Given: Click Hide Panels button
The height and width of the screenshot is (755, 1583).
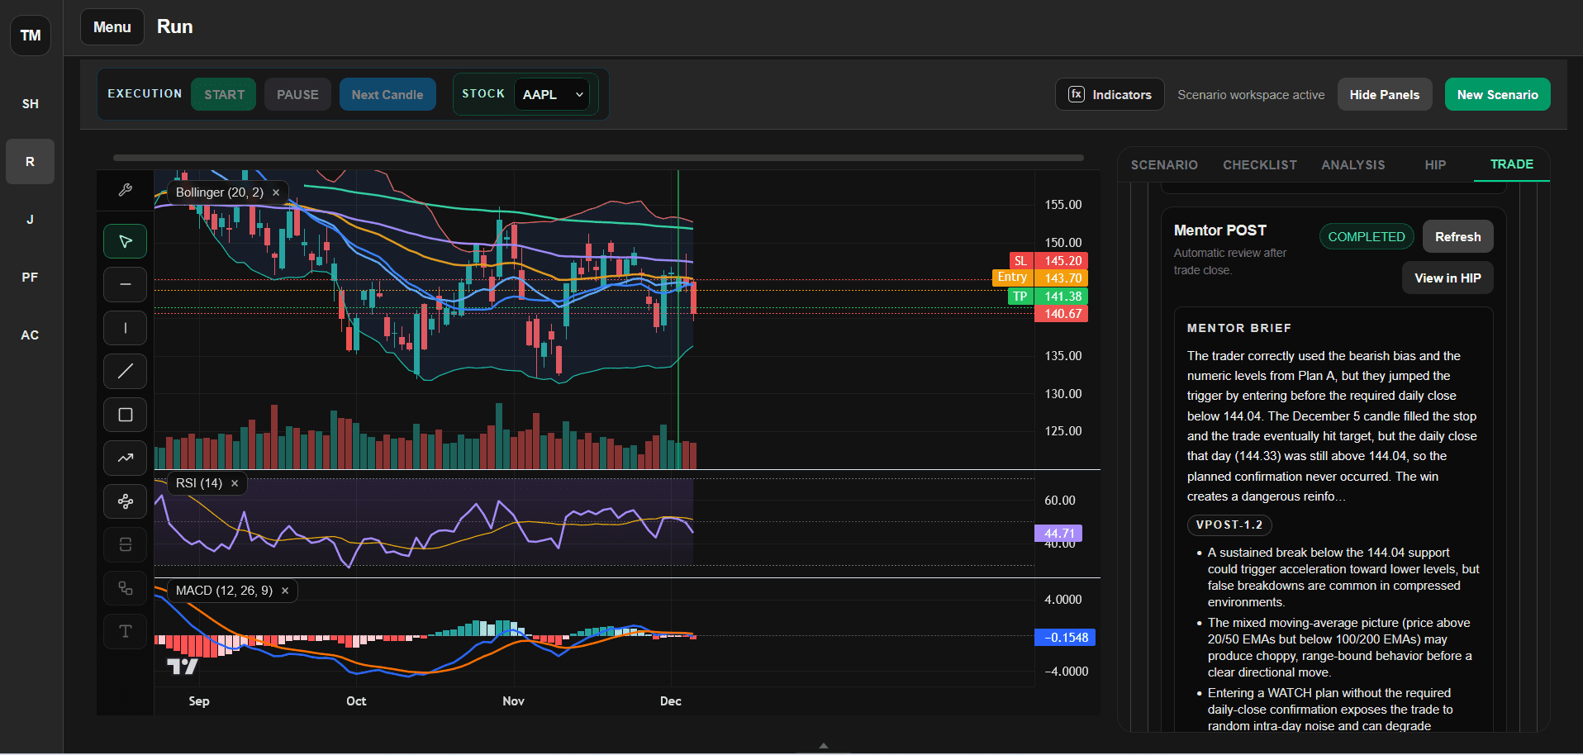Looking at the screenshot, I should (x=1385, y=94).
